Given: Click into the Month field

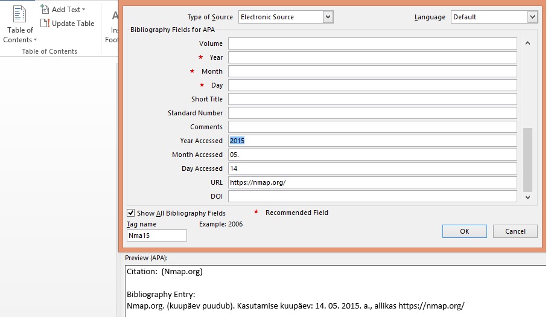Looking at the screenshot, I should coord(372,71).
